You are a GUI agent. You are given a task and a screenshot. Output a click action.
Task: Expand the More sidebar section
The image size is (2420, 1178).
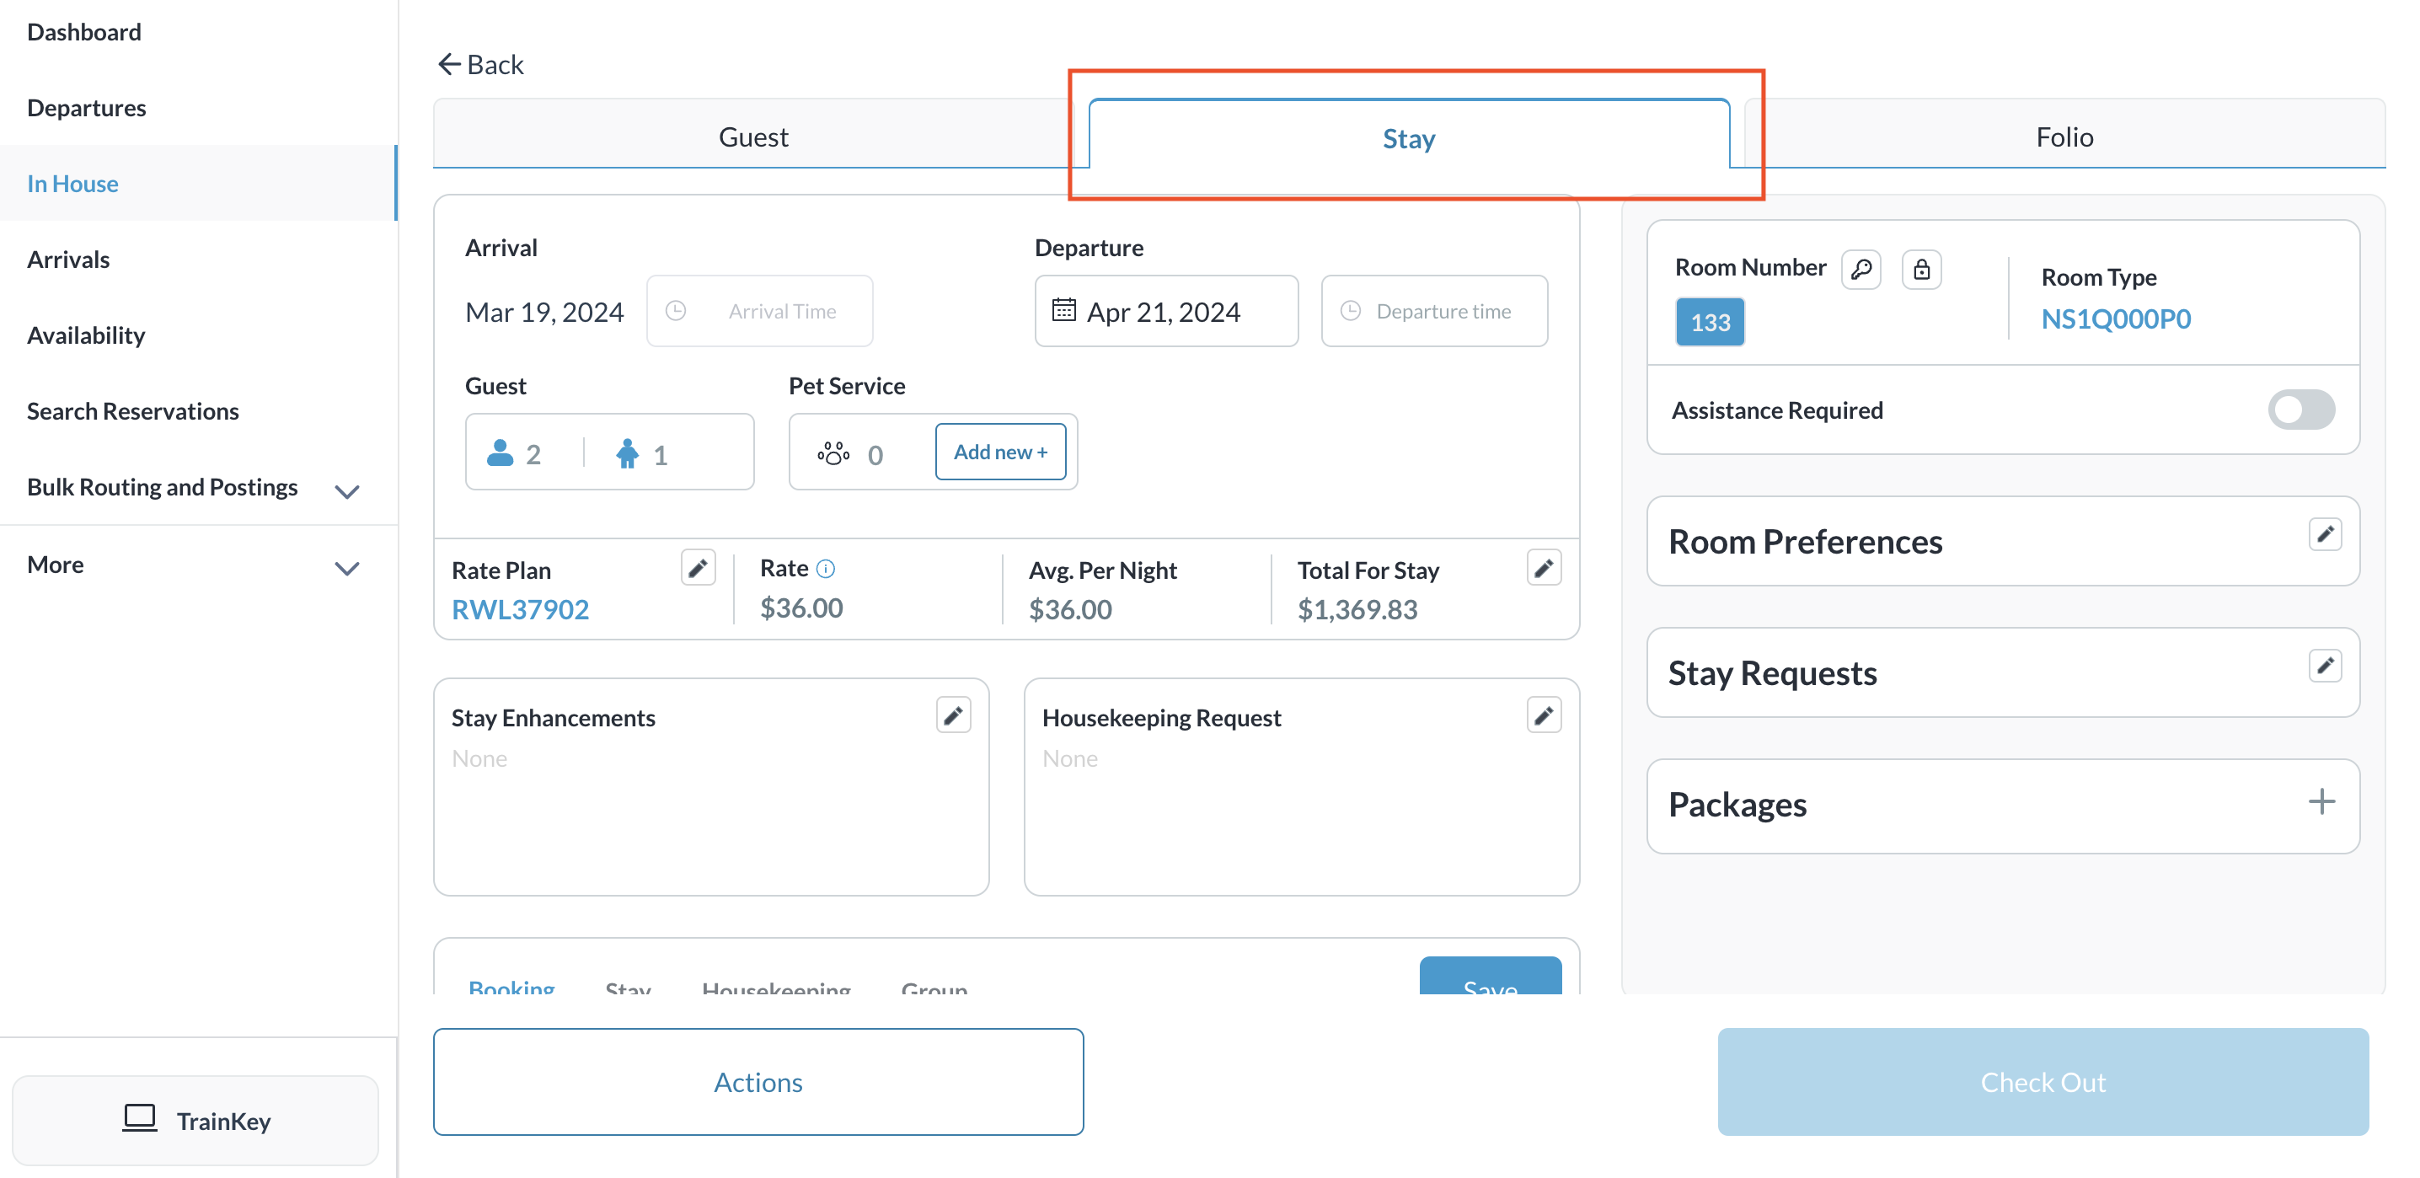pos(346,568)
